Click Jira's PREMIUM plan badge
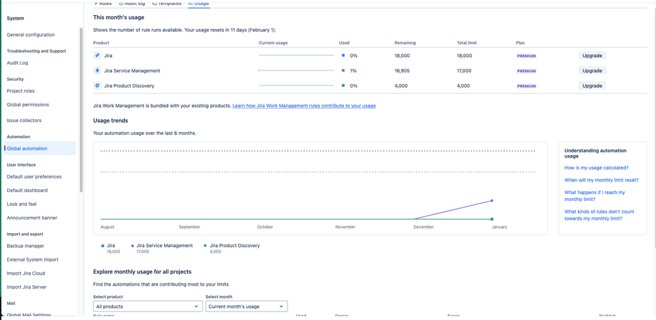This screenshot has height=320, width=656. coord(527,56)
